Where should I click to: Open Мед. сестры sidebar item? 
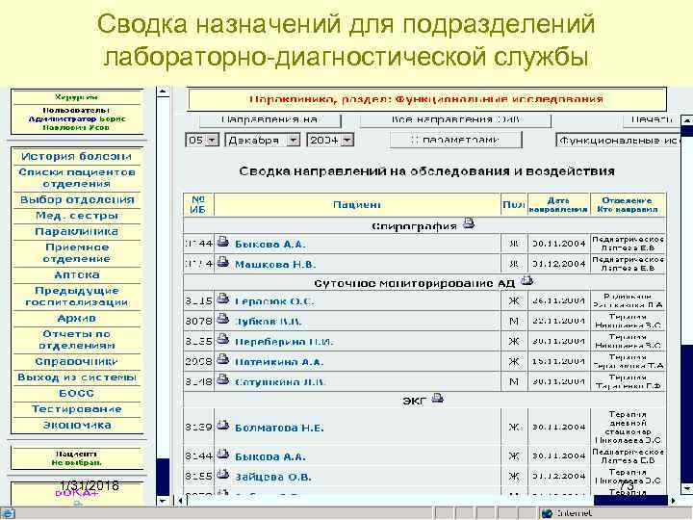(x=76, y=216)
